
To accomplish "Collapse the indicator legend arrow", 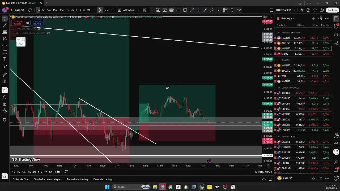I will coord(13,37).
